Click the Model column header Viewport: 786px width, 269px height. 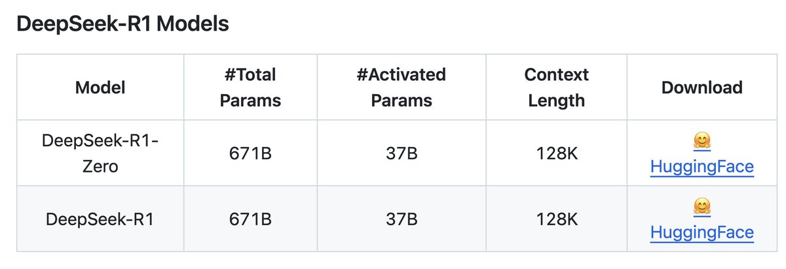100,87
